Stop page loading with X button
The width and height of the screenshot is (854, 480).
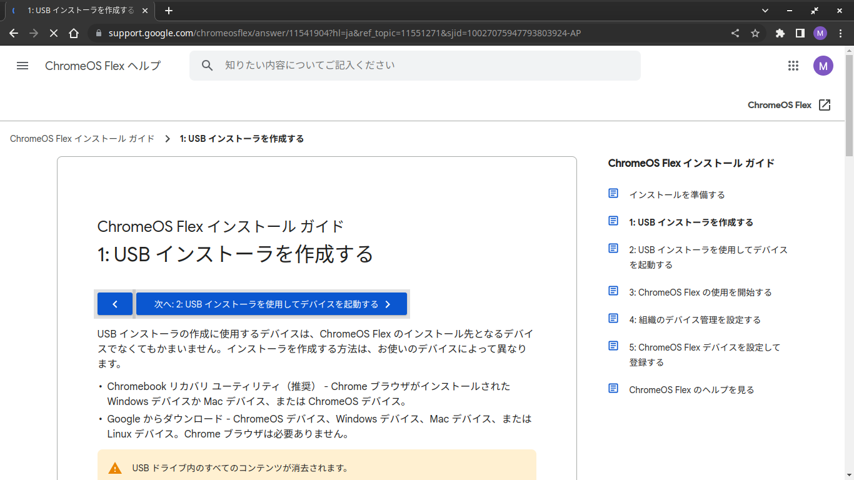pyautogui.click(x=54, y=33)
